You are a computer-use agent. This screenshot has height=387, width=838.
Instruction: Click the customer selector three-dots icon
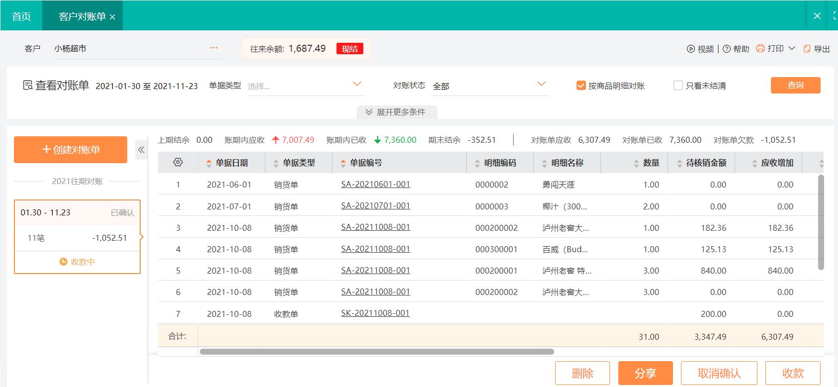pyautogui.click(x=214, y=48)
